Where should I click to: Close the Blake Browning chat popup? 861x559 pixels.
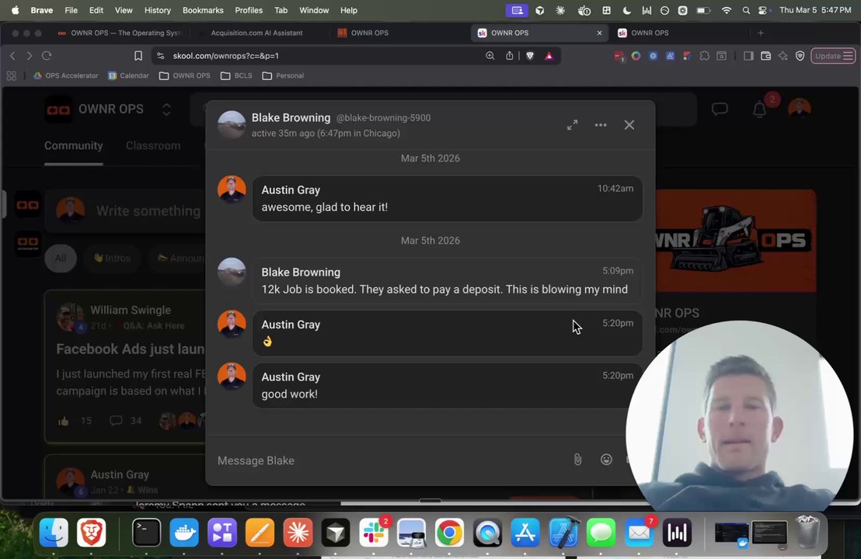pos(629,125)
